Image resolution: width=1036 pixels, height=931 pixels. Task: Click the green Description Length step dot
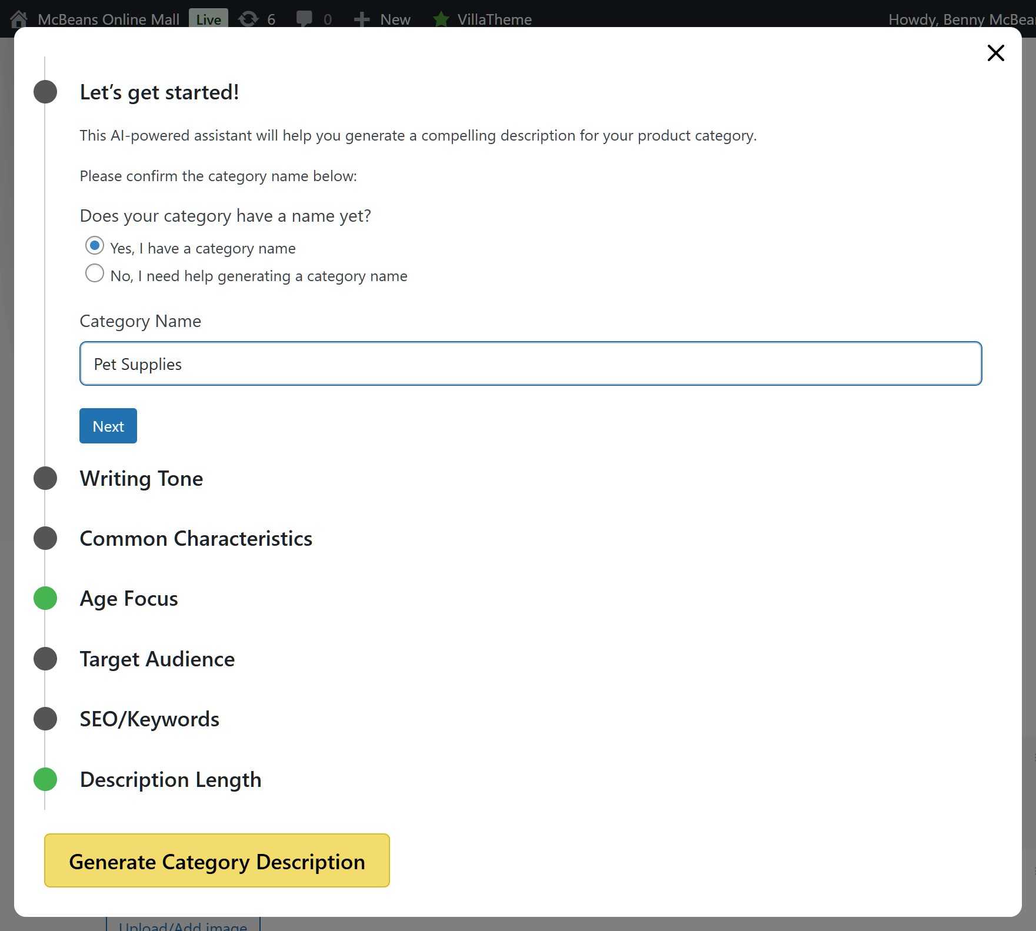[45, 779]
